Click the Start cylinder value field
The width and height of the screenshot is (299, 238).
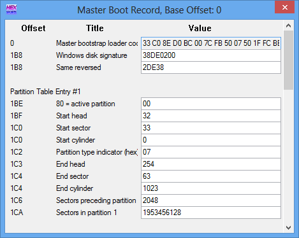coord(211,140)
